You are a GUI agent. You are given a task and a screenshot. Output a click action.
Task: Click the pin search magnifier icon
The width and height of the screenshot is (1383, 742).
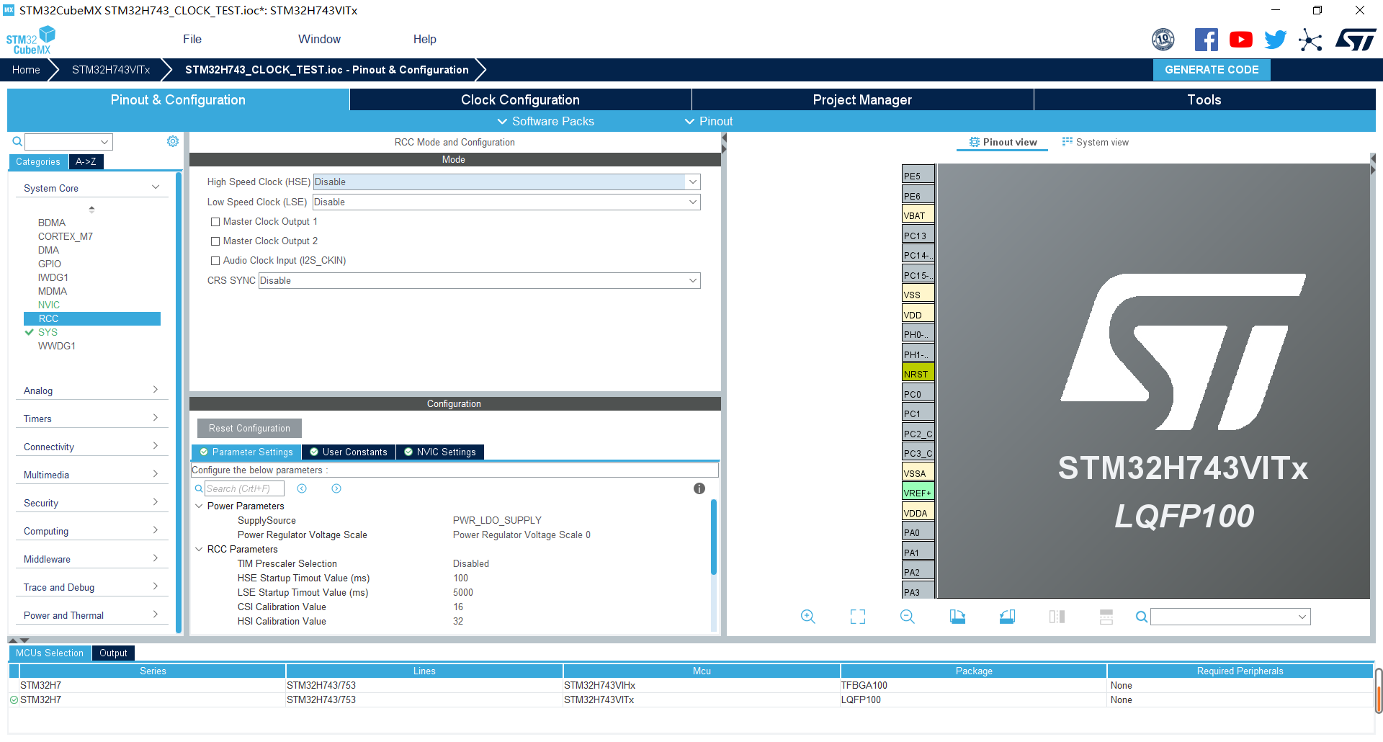(1142, 617)
